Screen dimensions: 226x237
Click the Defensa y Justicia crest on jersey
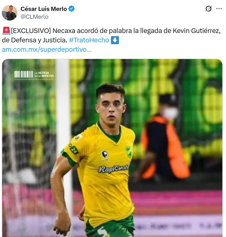click(x=128, y=152)
